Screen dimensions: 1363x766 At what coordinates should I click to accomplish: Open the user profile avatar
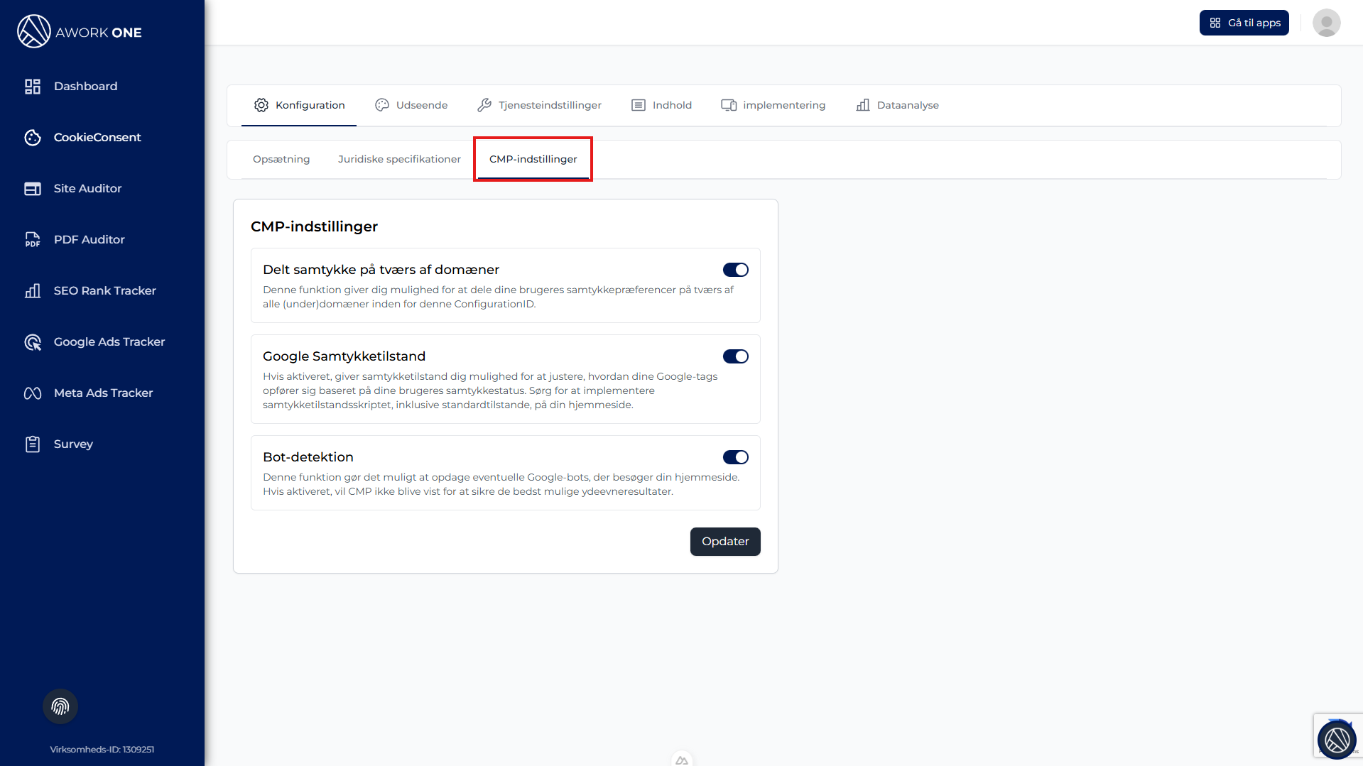pyautogui.click(x=1326, y=23)
